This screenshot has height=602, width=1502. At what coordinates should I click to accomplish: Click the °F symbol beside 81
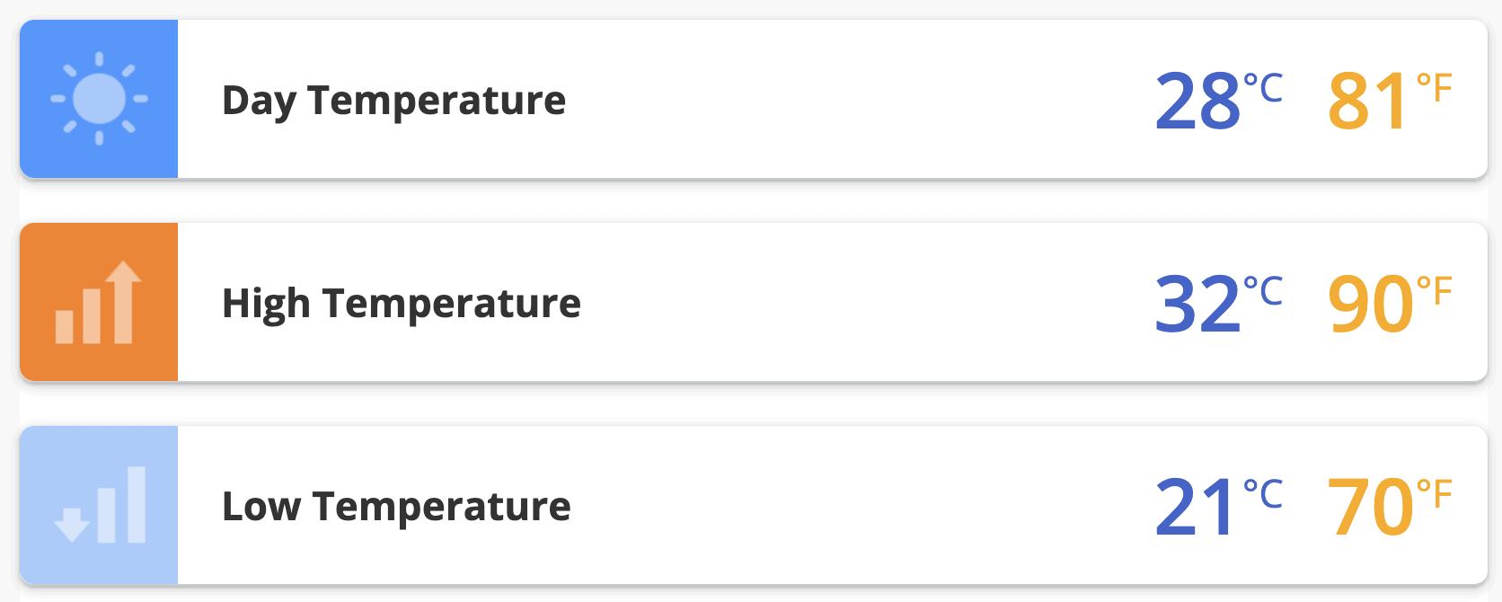click(1435, 88)
